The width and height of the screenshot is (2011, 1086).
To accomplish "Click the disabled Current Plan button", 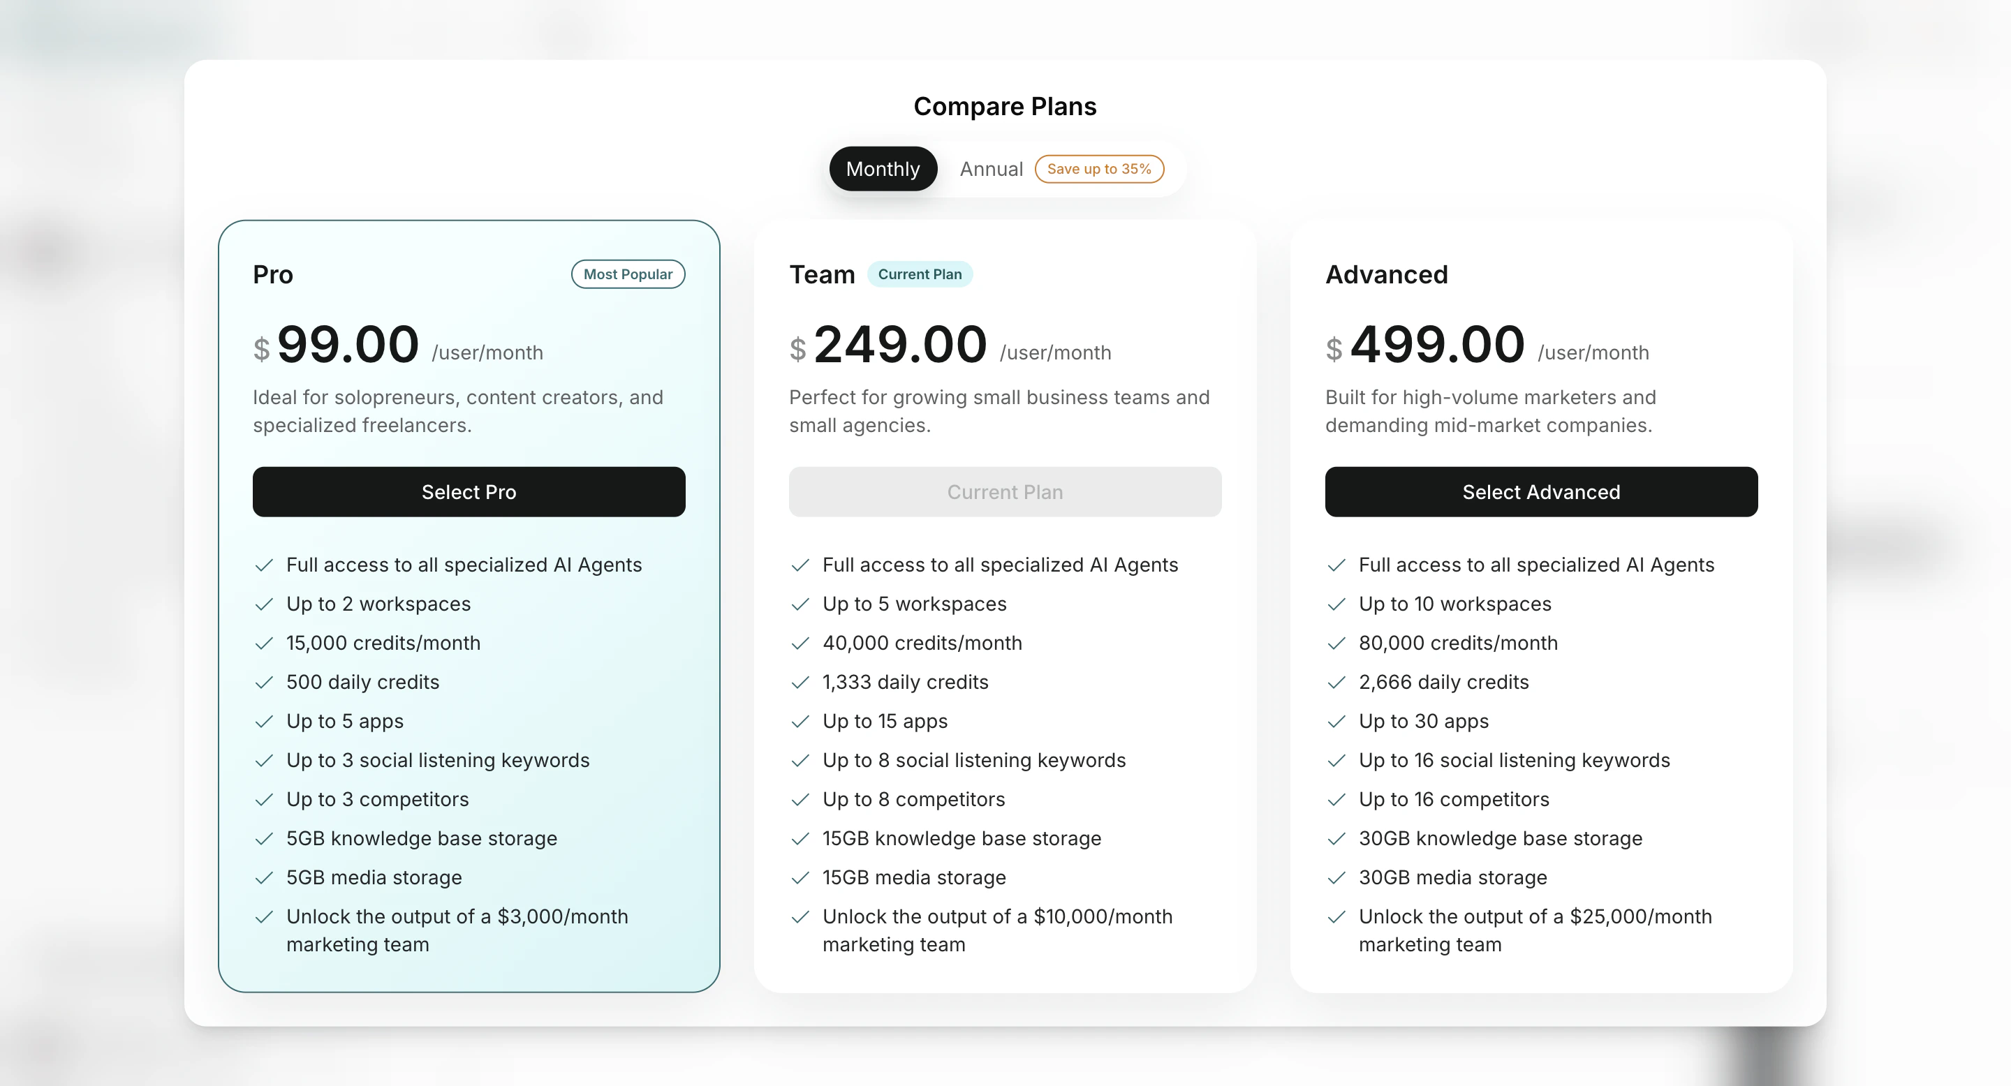I will [1005, 491].
